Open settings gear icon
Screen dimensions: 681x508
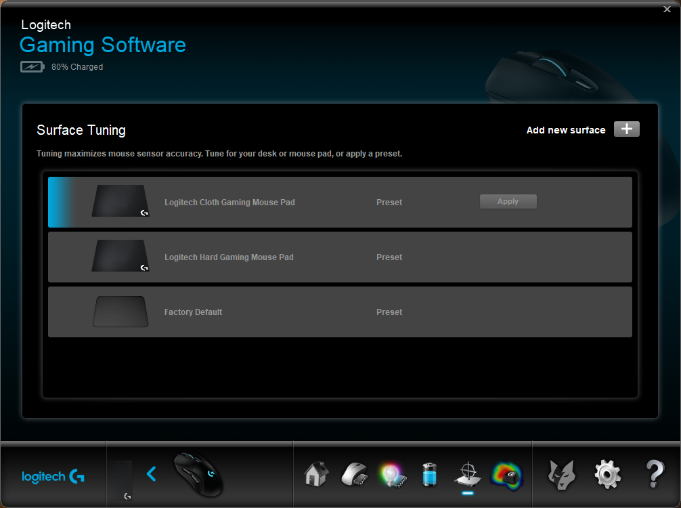pos(608,475)
